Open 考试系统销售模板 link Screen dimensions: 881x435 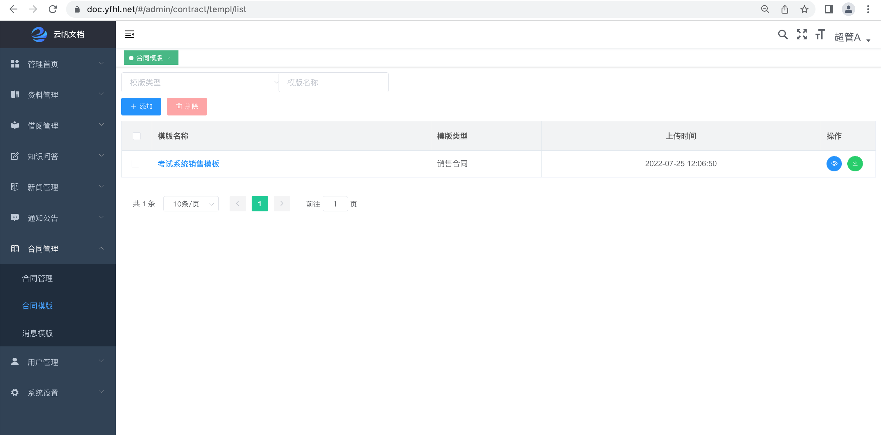pos(189,164)
